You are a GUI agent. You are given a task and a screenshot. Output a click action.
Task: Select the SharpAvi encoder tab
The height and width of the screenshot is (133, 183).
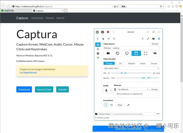point(131,63)
